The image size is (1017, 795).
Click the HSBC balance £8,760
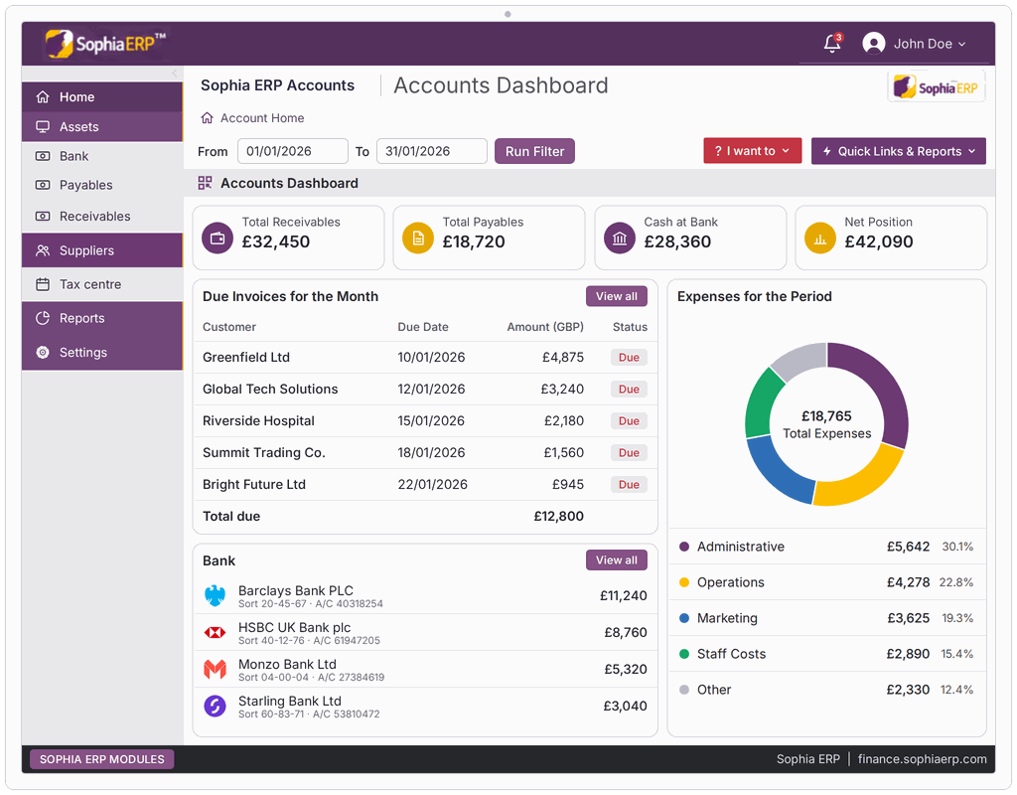(626, 632)
